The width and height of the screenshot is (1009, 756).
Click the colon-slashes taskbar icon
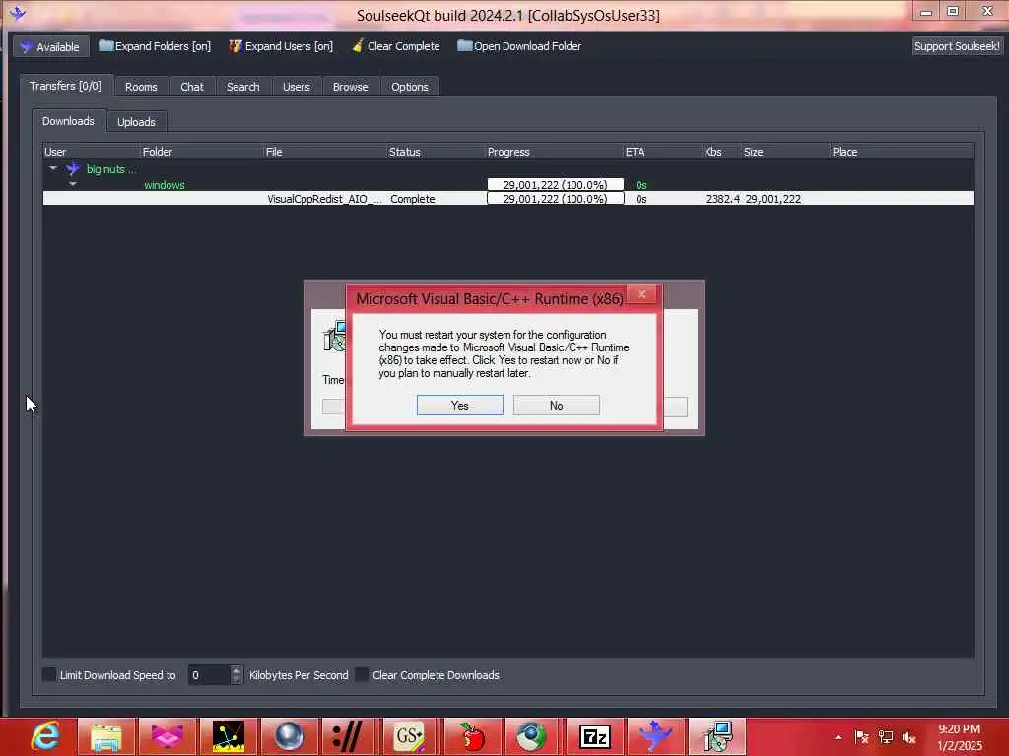tap(350, 736)
